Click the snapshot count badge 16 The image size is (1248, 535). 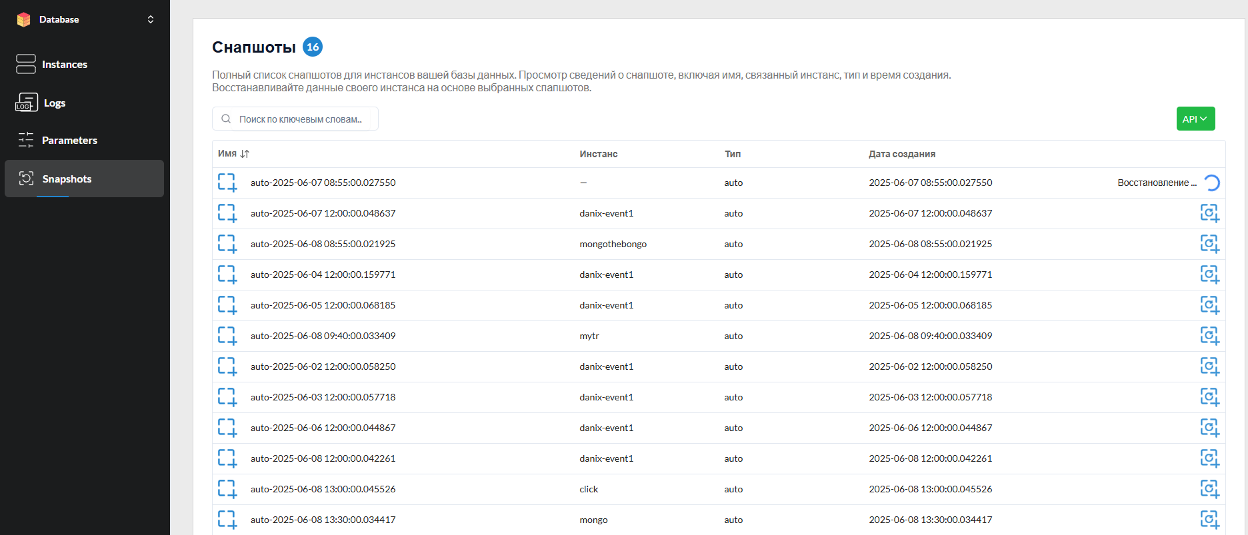(313, 47)
